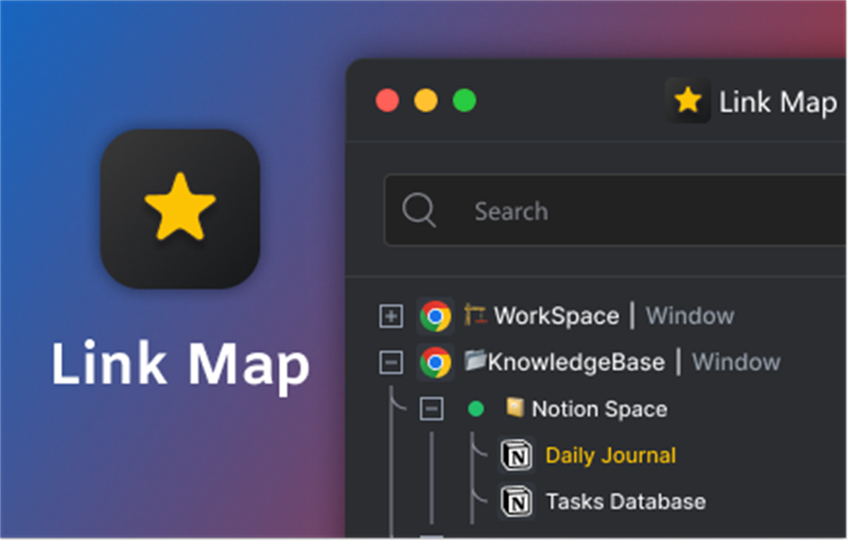Screen dimensions: 848x540
Task: Collapse the KnowledgeBase window node
Action: pyautogui.click(x=391, y=363)
